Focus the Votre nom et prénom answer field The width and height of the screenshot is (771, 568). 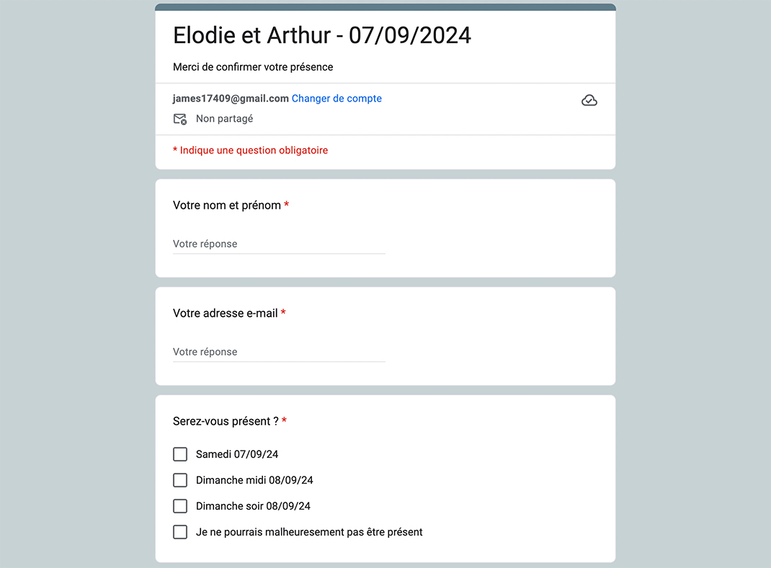(x=279, y=244)
